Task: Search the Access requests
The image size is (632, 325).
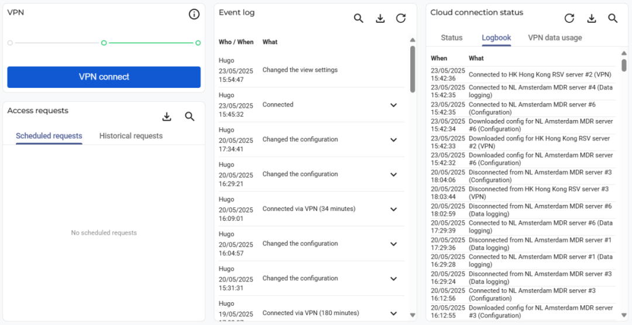Action: (x=190, y=117)
